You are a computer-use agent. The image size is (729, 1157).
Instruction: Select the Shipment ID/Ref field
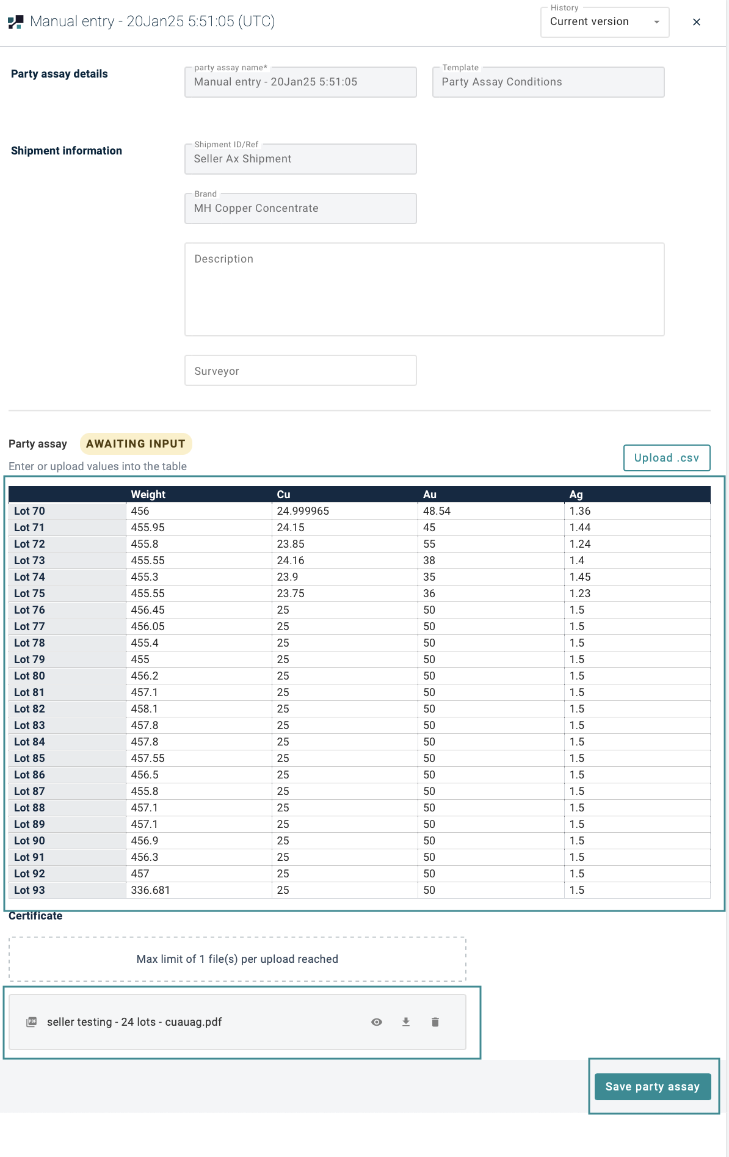(x=300, y=159)
